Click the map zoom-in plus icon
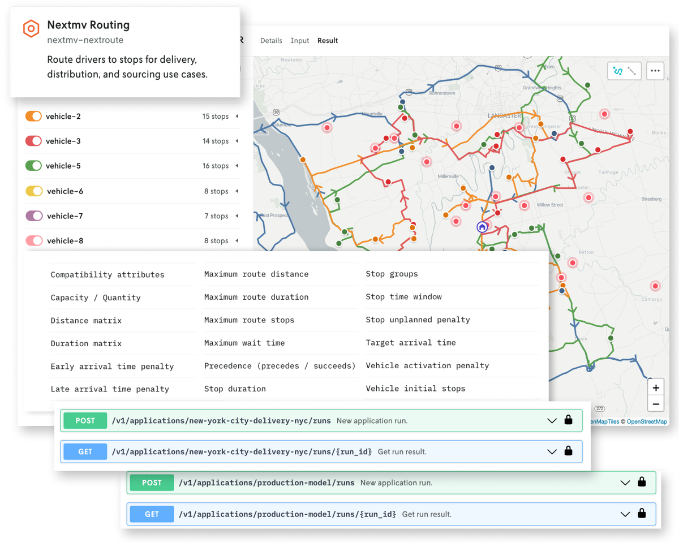This screenshot has height=543, width=679. [x=655, y=387]
